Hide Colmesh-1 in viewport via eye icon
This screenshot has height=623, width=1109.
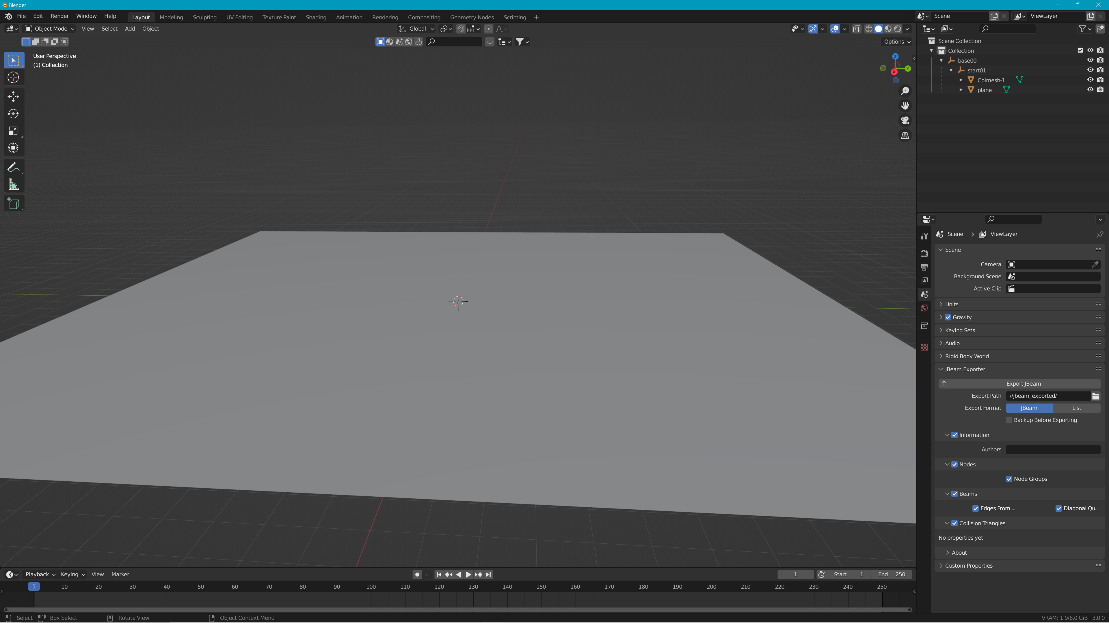[x=1090, y=80]
